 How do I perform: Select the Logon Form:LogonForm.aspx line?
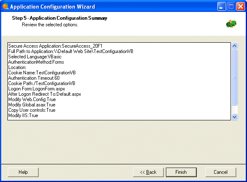tap(37, 89)
